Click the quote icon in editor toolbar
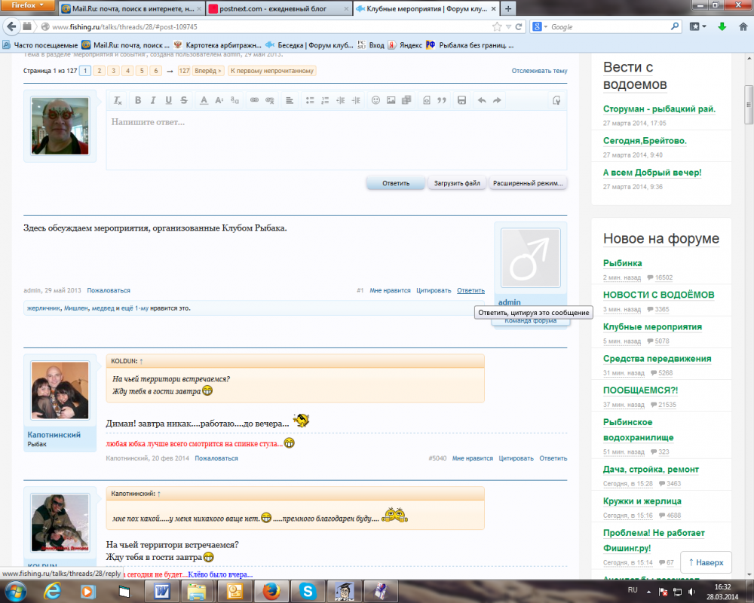This screenshot has width=754, height=603. [443, 100]
